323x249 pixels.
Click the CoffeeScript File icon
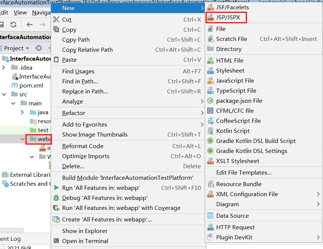tap(210, 121)
